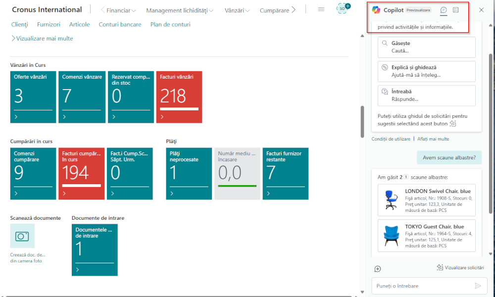
Task: Expand the Management lichidități menu
Action: [x=180, y=10]
